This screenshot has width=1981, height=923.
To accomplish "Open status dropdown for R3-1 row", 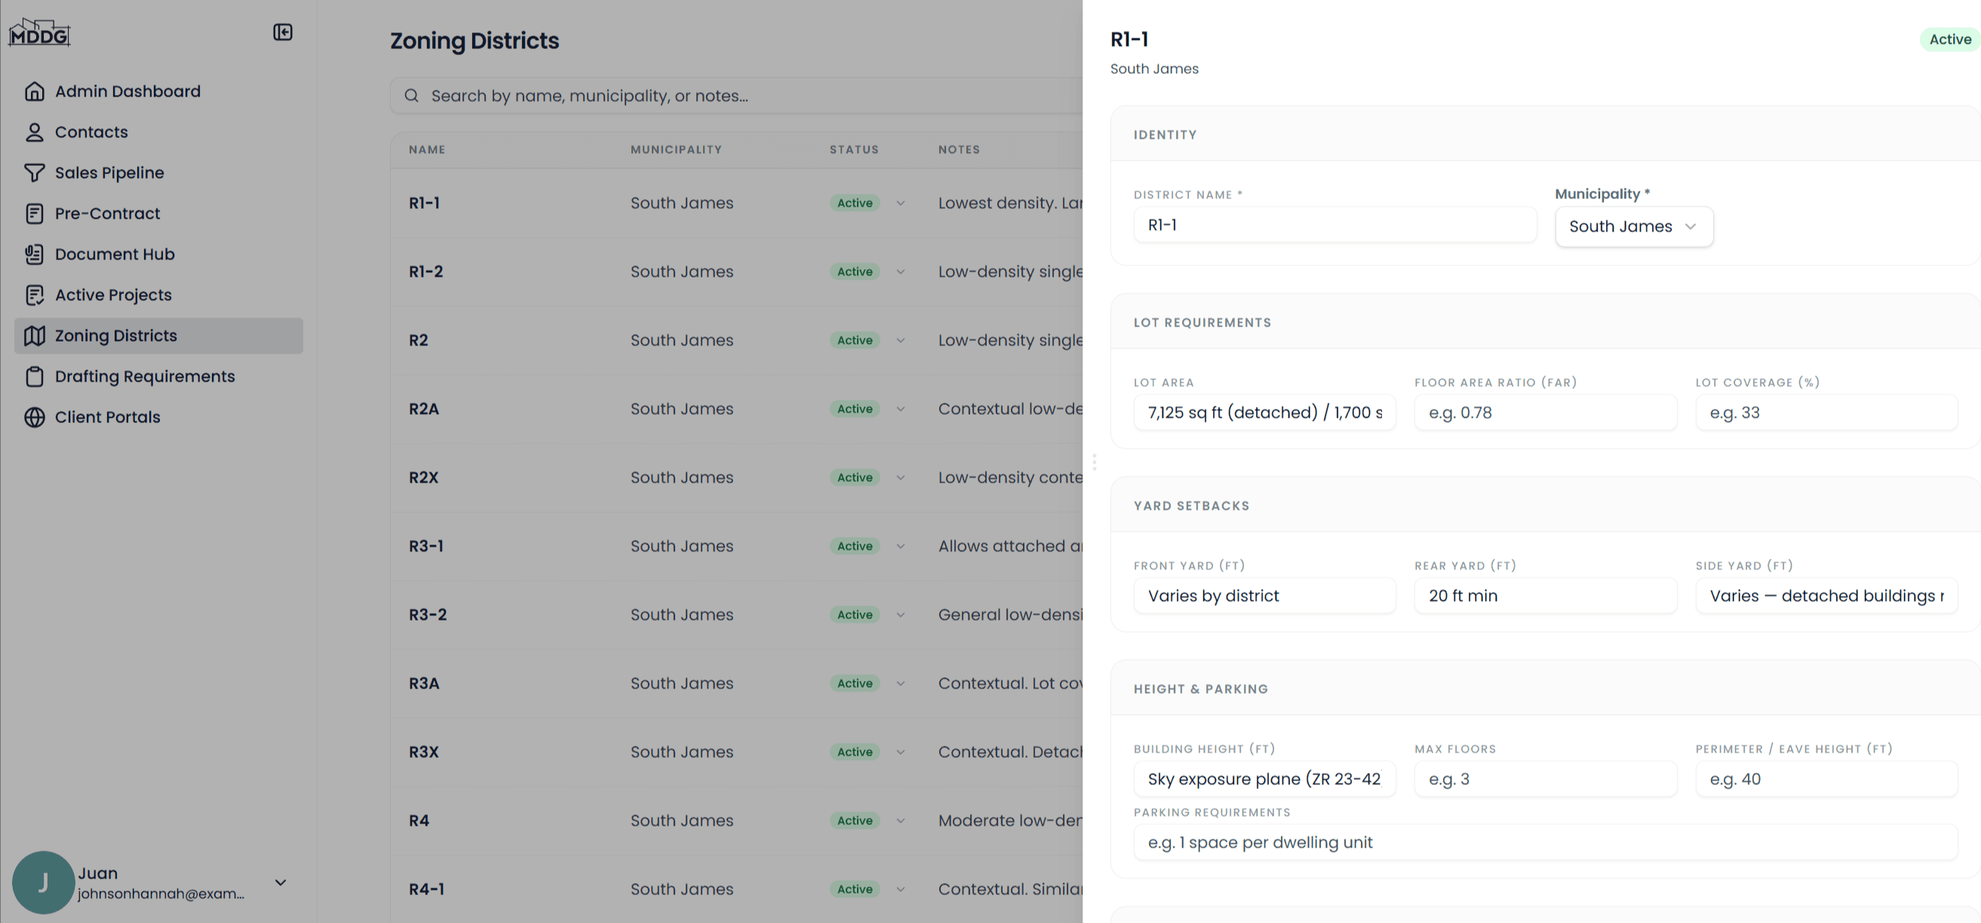I will 900,547.
